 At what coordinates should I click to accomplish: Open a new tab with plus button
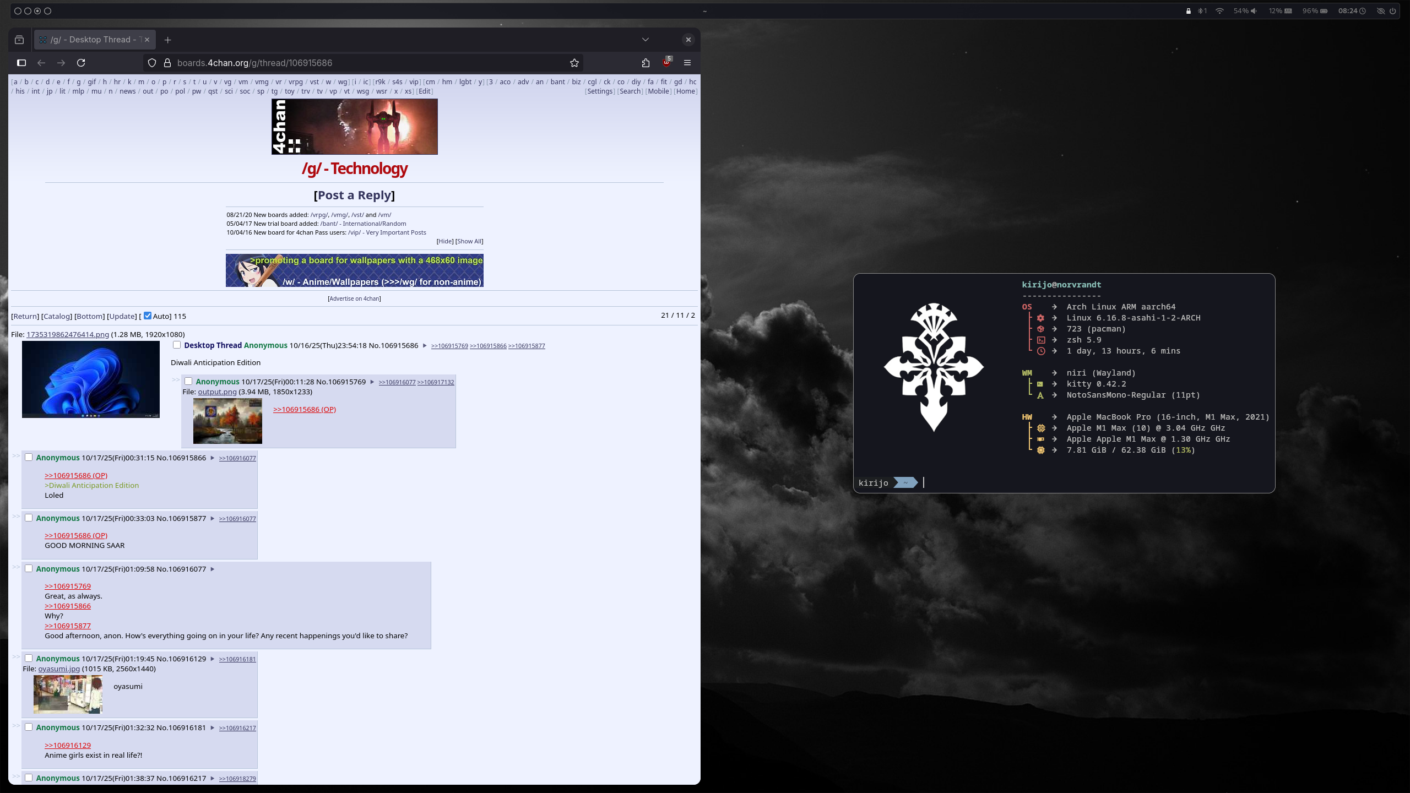point(168,40)
